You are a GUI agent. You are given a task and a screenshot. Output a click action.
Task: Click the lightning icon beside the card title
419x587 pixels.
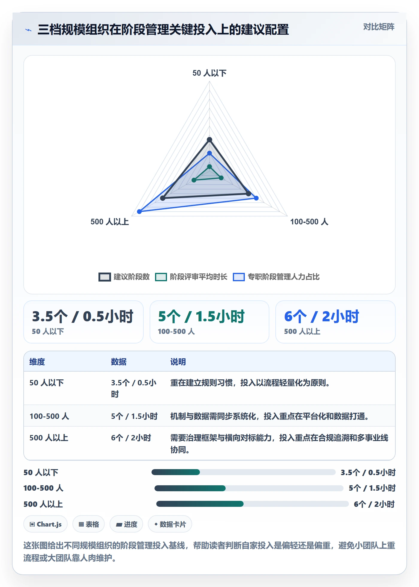tap(28, 30)
